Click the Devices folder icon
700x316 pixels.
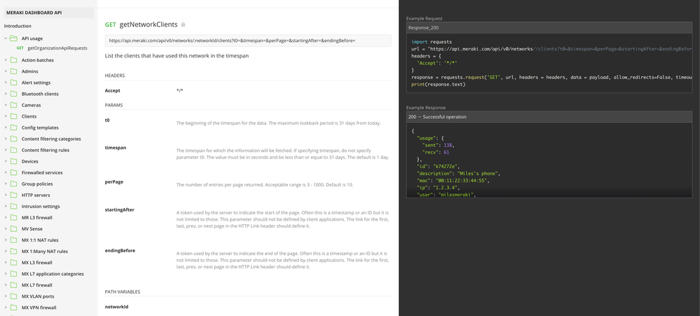13,161
